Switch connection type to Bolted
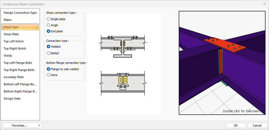The width and height of the screenshot is (269, 130). click(x=48, y=53)
